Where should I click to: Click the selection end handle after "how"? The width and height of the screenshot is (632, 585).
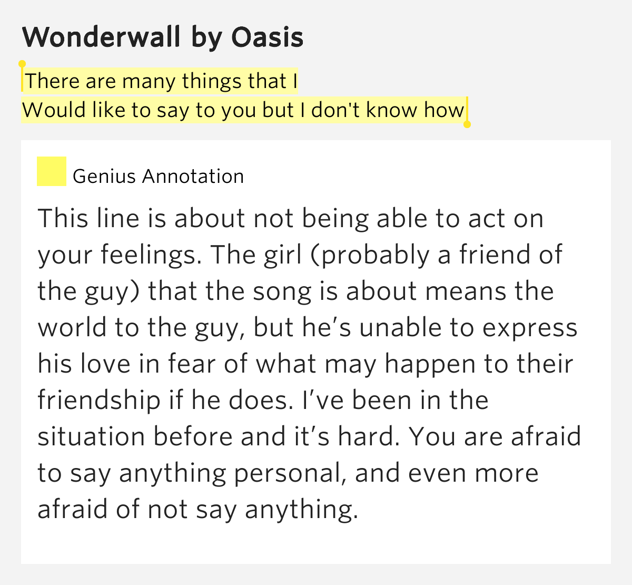(x=467, y=124)
